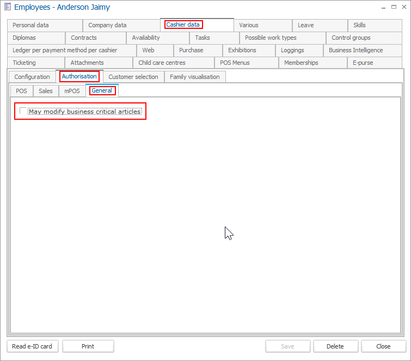The image size is (411, 361).
Task: Click the Read e-ID card button
Action: (x=32, y=346)
